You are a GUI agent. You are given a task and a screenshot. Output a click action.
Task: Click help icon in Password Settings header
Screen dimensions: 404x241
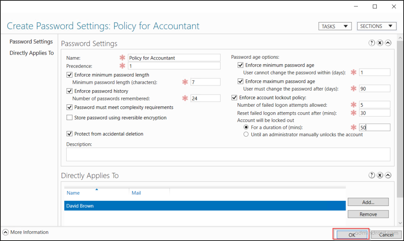pos(372,43)
